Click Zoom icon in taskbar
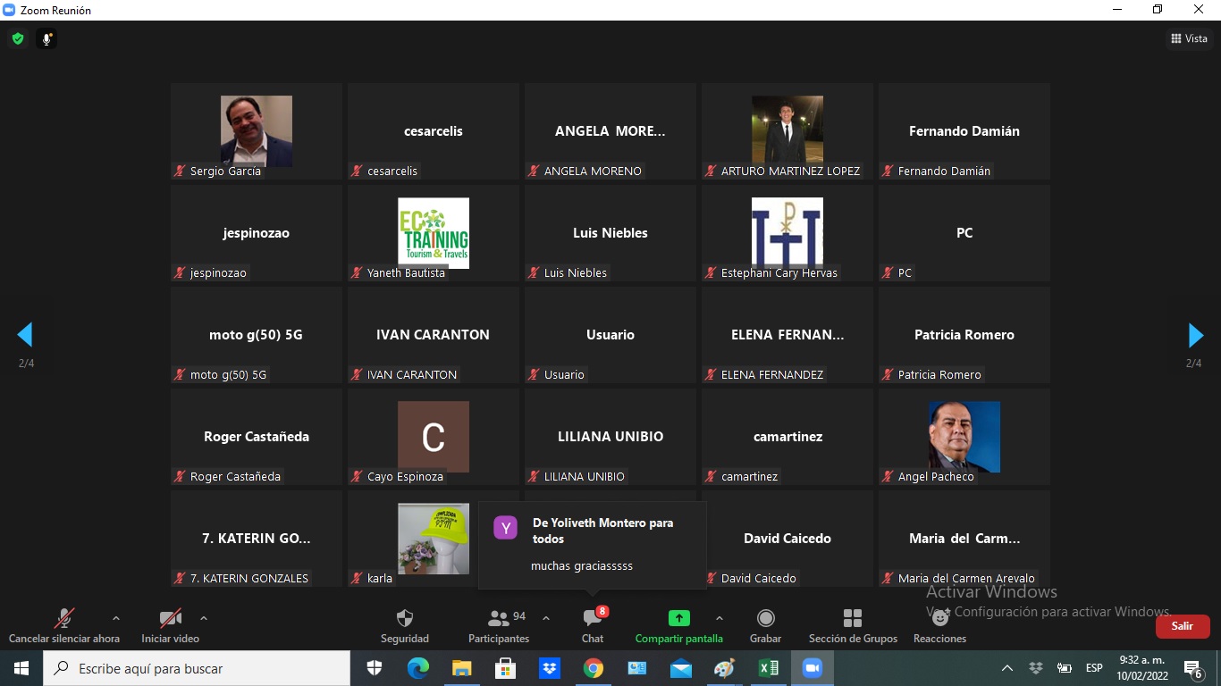 tap(812, 668)
